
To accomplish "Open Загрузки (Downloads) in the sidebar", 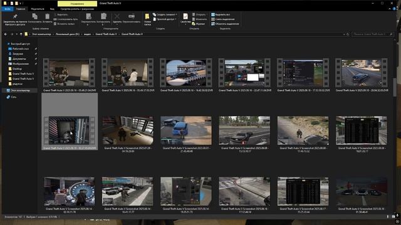I will [18, 54].
